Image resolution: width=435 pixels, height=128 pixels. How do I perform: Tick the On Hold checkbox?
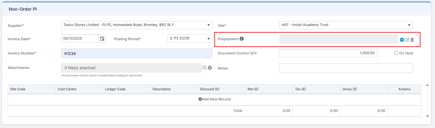coord(396,53)
